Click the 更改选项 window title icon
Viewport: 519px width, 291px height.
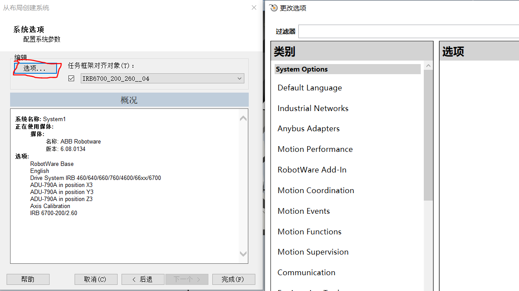pyautogui.click(x=273, y=7)
